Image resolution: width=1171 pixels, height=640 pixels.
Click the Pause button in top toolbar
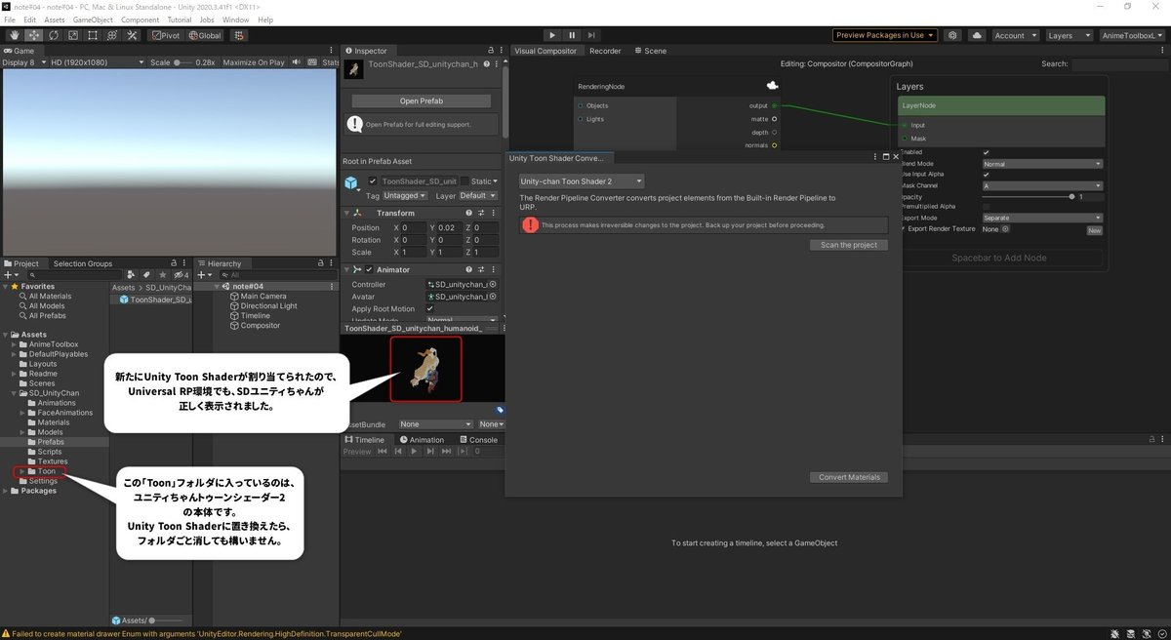(x=573, y=35)
